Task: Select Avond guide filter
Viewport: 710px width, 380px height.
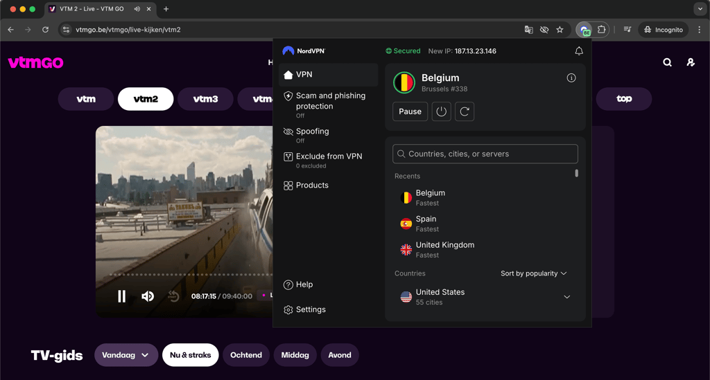Action: pos(340,355)
